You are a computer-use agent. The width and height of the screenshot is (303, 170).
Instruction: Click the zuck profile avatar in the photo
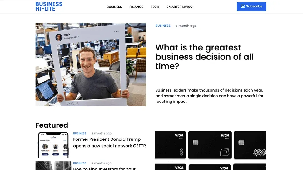point(59,37)
